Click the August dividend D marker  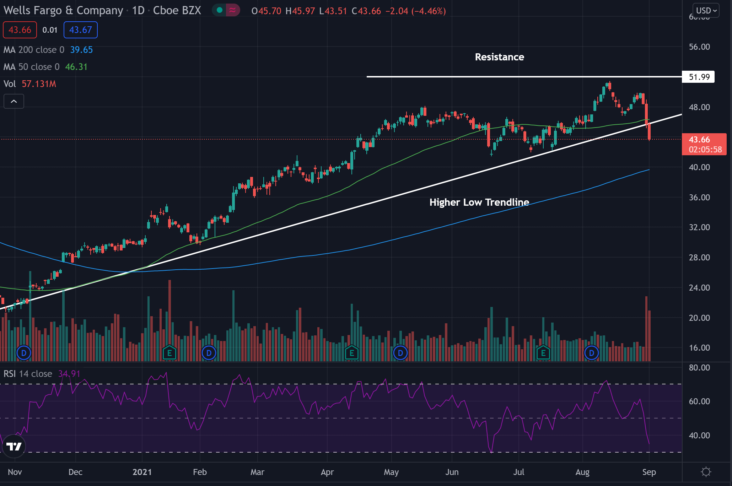point(592,353)
